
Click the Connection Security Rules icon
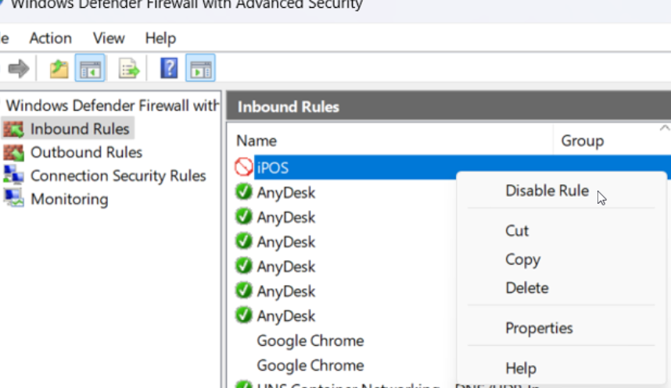(13, 176)
